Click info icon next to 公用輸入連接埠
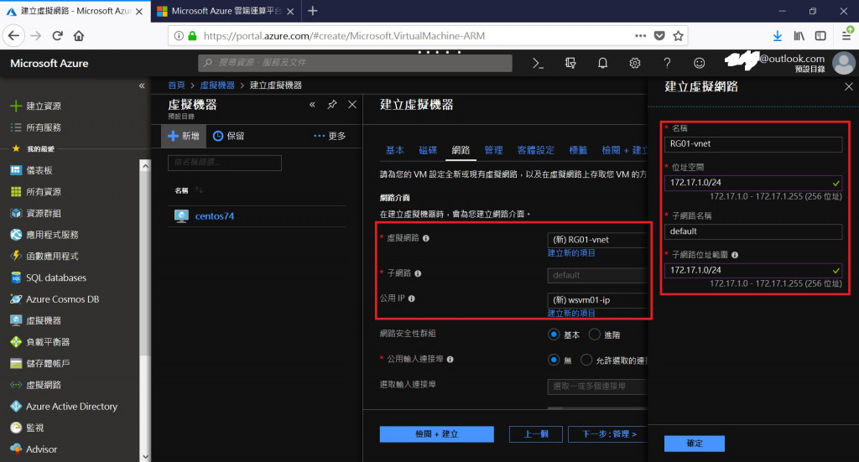Image resolution: width=859 pixels, height=462 pixels. [x=450, y=359]
